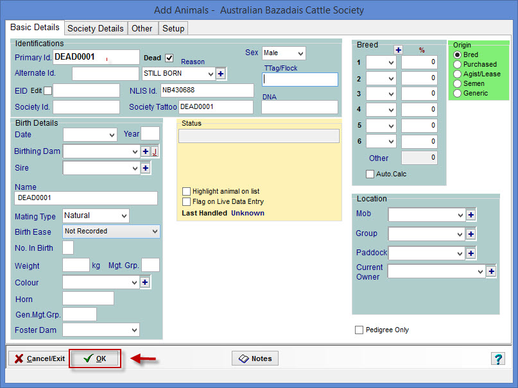Image resolution: width=518 pixels, height=388 pixels.
Task: Click the Name field containing DEAD0001
Action: (86, 198)
